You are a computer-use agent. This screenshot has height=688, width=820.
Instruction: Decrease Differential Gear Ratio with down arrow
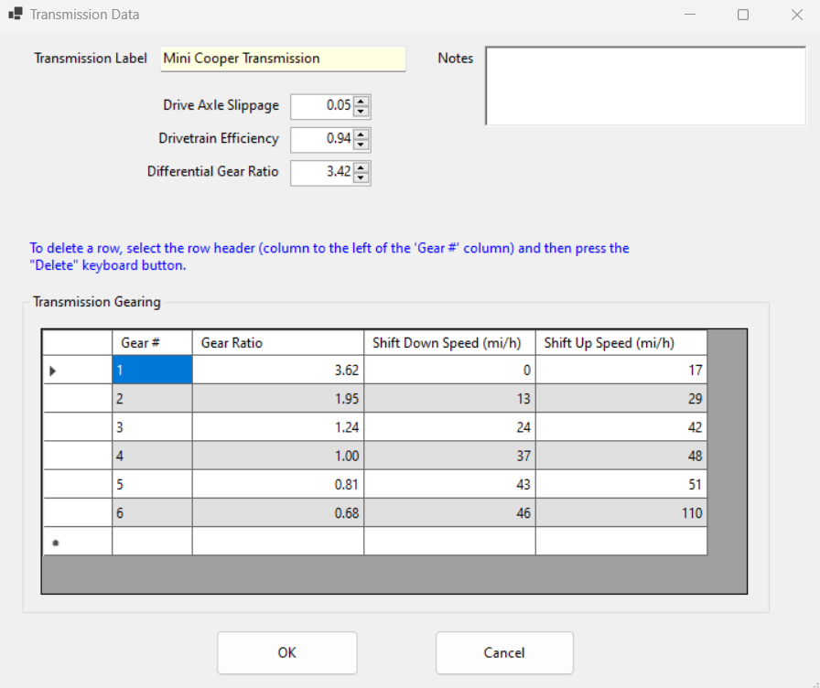click(361, 177)
